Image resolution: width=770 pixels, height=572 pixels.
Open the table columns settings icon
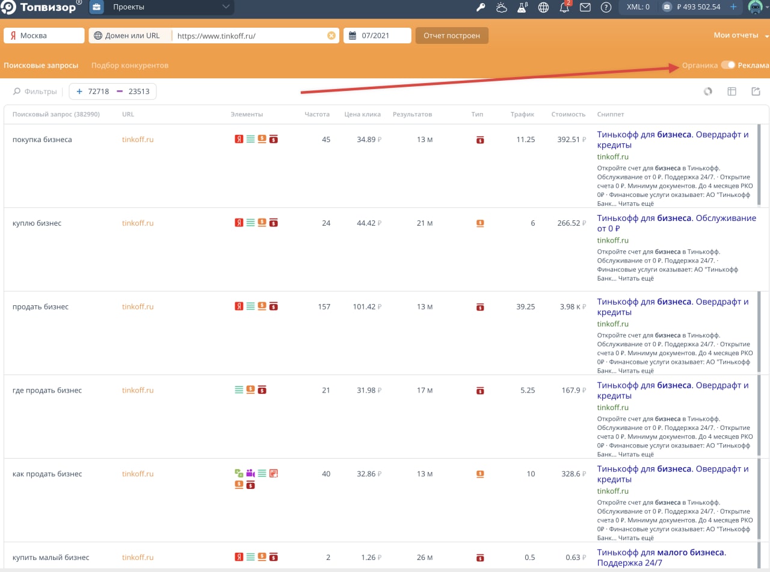click(x=732, y=92)
